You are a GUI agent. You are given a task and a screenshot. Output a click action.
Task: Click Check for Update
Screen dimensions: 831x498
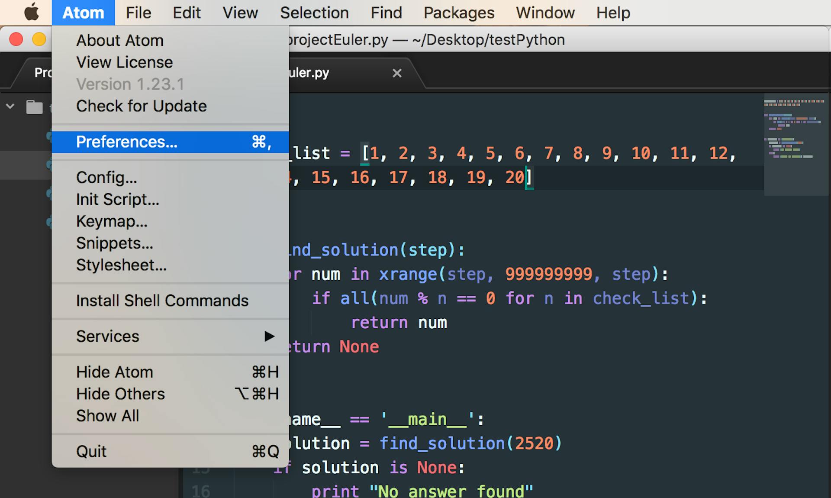[x=142, y=106]
